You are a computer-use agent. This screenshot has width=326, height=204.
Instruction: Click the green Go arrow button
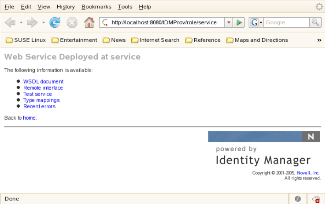pyautogui.click(x=239, y=22)
